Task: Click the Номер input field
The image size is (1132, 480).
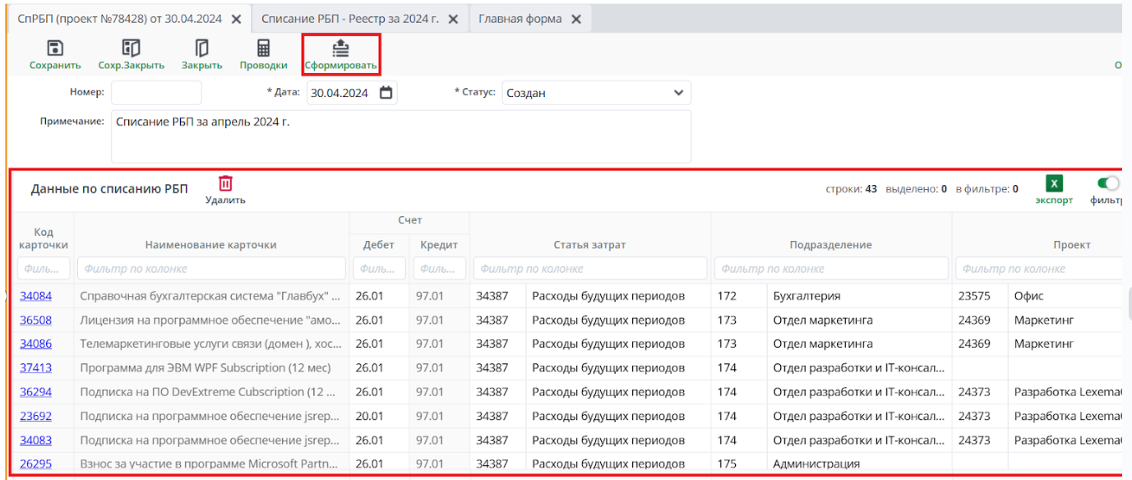Action: (x=156, y=93)
